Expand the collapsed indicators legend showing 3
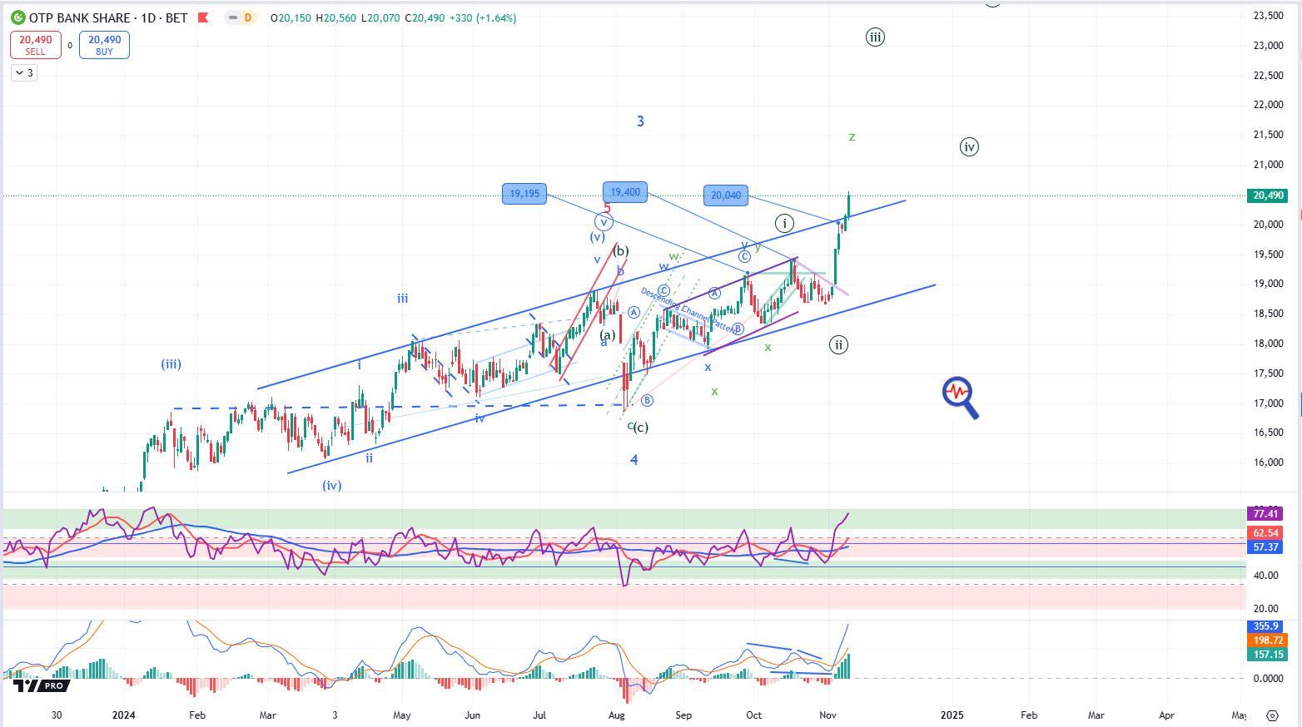Screen dimensions: 1302x727 [24, 73]
